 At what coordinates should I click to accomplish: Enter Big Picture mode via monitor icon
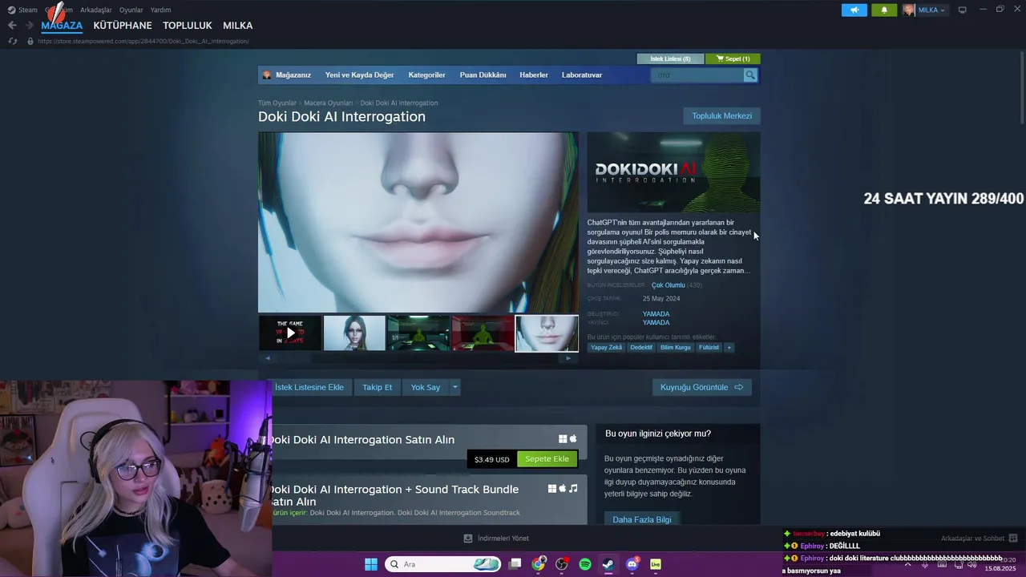[x=963, y=10]
